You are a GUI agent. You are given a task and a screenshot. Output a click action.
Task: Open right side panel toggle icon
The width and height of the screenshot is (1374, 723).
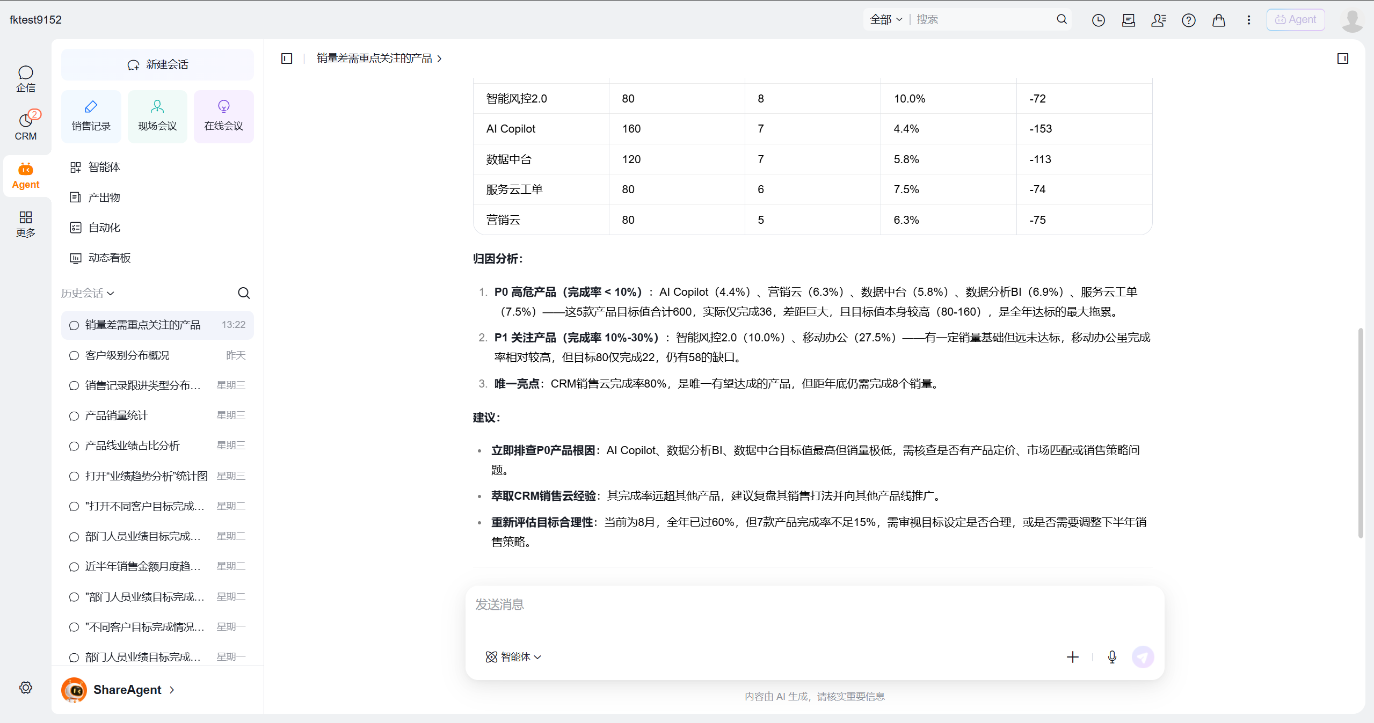(x=1342, y=59)
